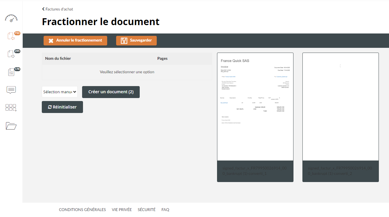389x217 pixels.
Task: Open the Vie Privée footer link
Action: (122, 210)
